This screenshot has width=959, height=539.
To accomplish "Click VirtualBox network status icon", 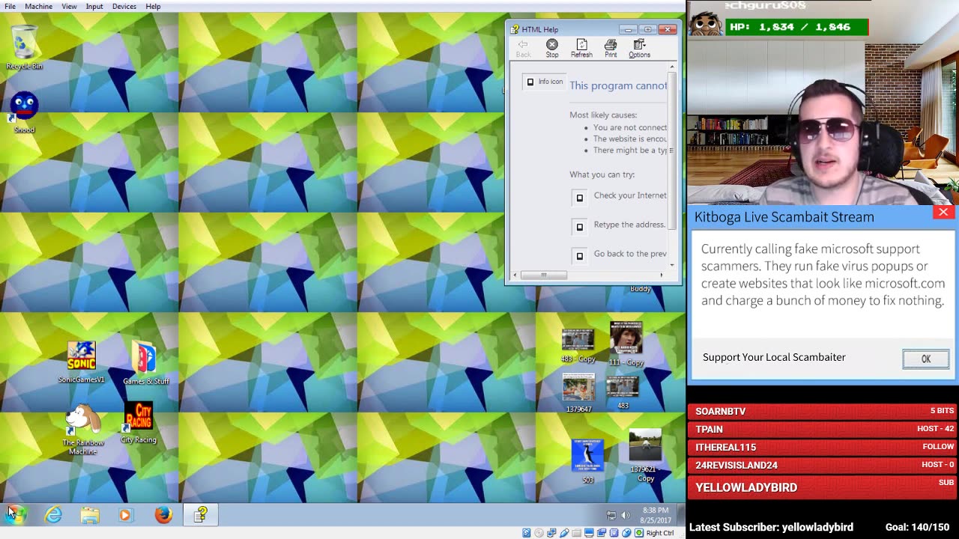I will click(551, 533).
